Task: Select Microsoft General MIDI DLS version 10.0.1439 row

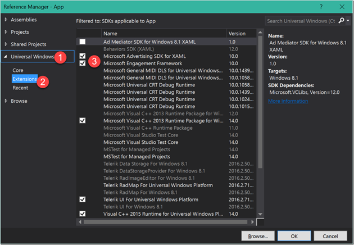Action: [167, 70]
